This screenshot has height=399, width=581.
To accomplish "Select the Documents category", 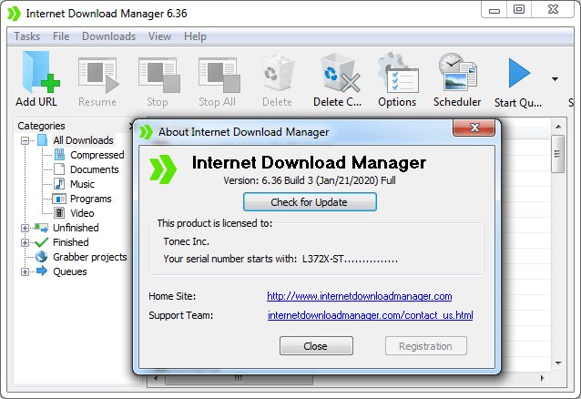I will [x=95, y=169].
